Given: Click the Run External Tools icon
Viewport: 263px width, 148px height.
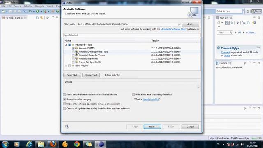Looking at the screenshot, I should coord(45,11).
